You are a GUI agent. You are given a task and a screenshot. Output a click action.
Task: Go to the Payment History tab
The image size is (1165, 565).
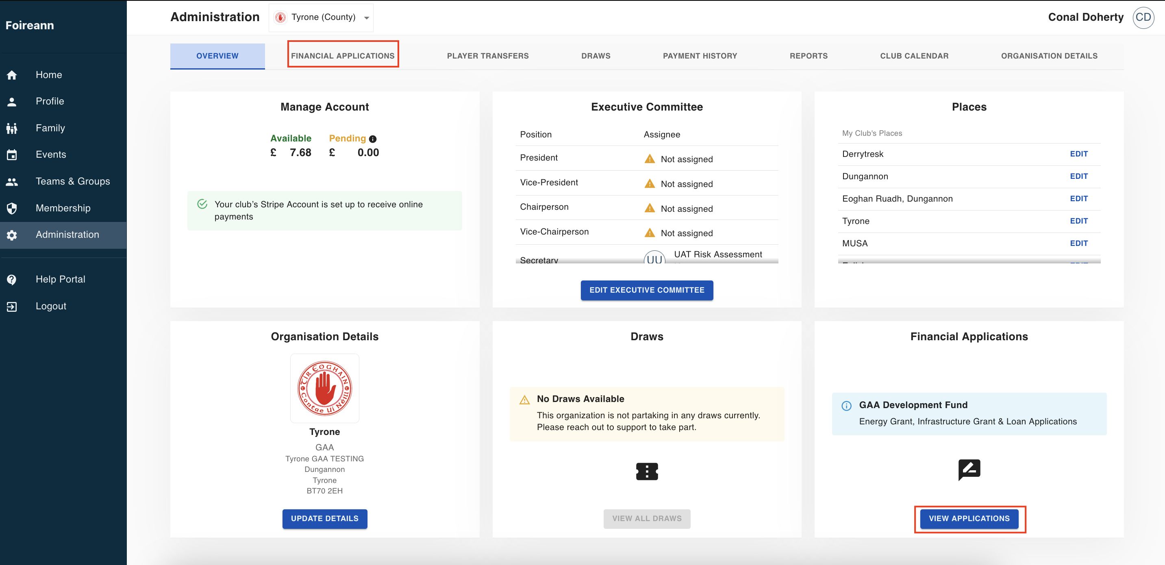(700, 56)
